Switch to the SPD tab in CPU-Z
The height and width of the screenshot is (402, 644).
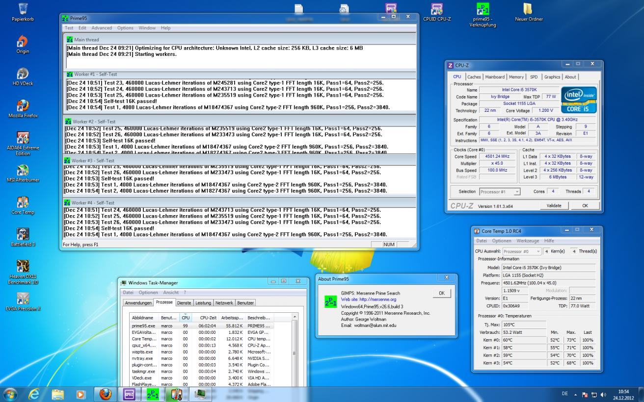[534, 76]
